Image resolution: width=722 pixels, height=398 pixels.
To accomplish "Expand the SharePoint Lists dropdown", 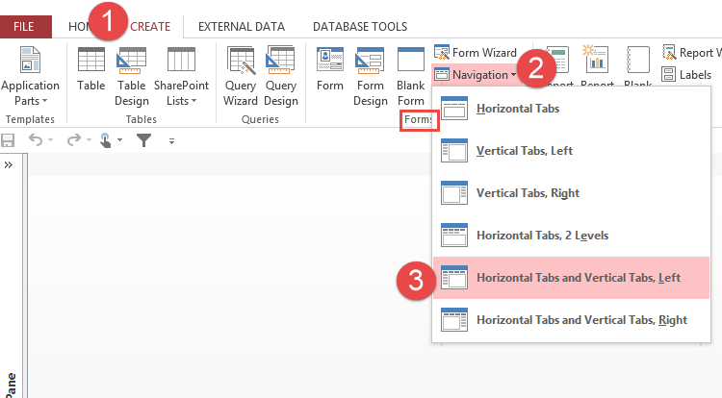I will [x=181, y=77].
